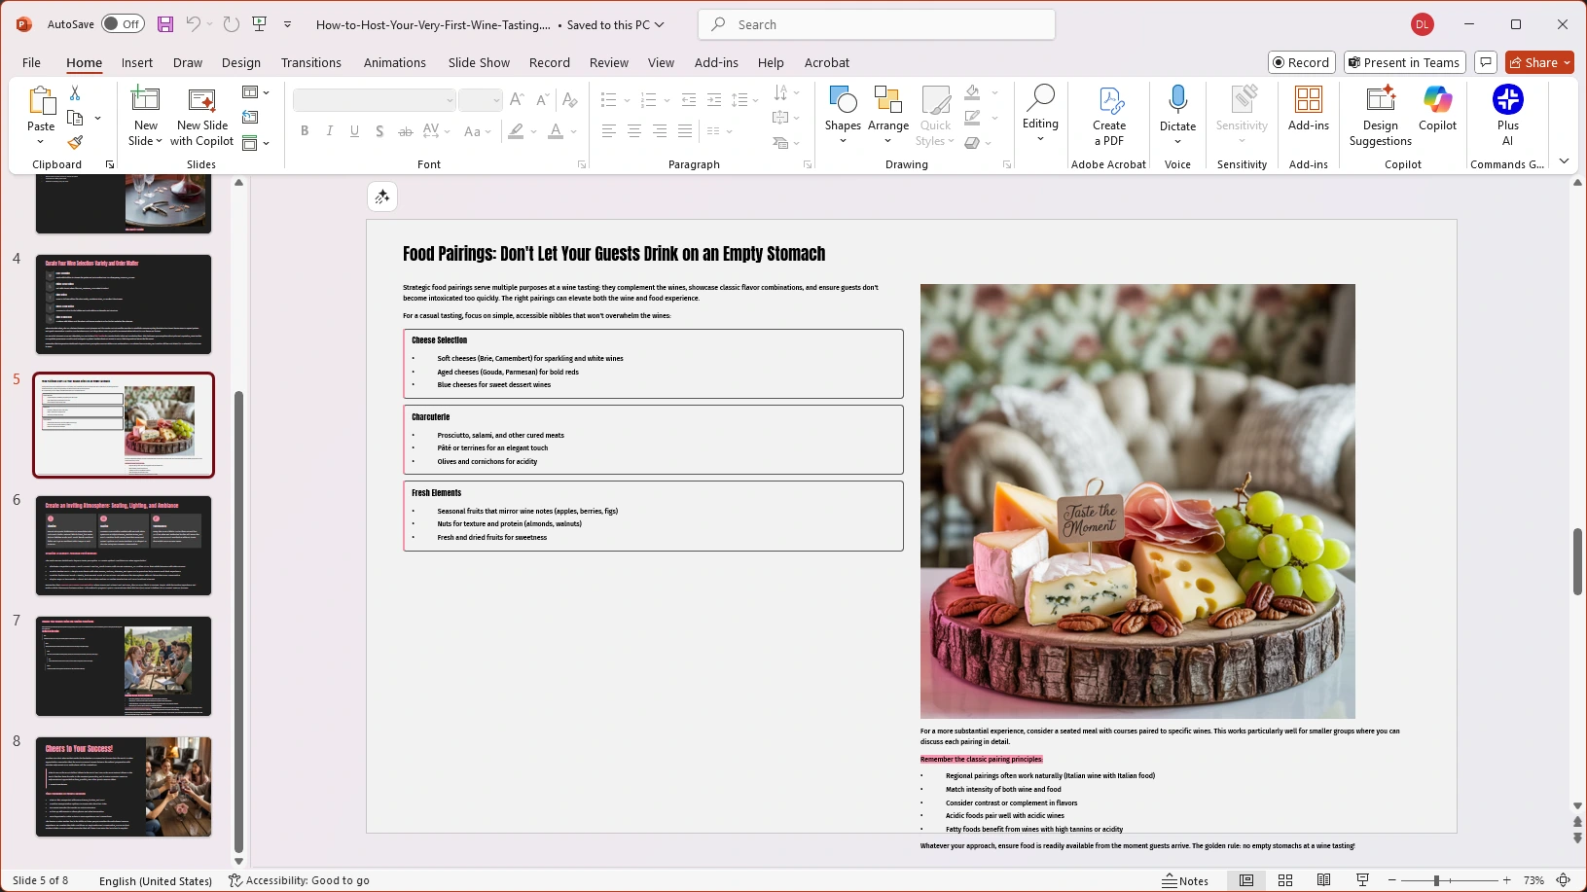Click the Format Painter icon

click(x=75, y=142)
